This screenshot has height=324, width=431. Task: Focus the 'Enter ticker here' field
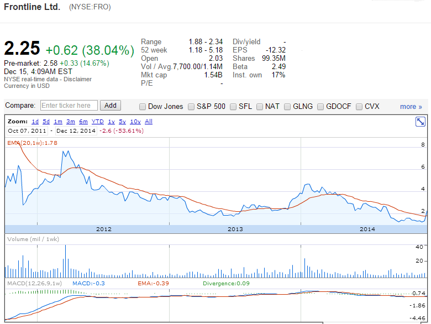(69, 106)
